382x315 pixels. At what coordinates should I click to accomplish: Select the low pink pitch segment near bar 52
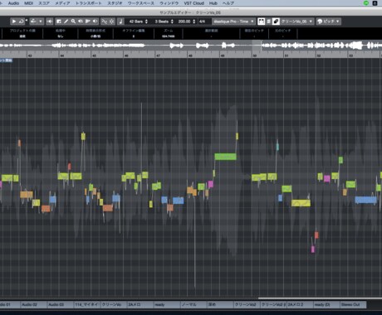pyautogui.click(x=313, y=249)
